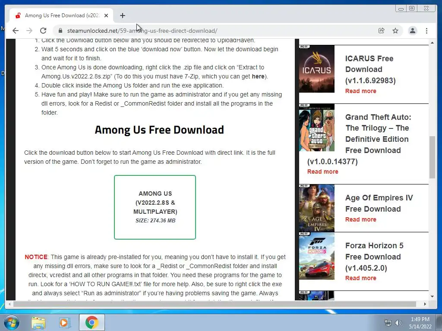This screenshot has height=331, width=442.
Task: Open Windows Explorer from taskbar
Action: [x=38, y=322]
